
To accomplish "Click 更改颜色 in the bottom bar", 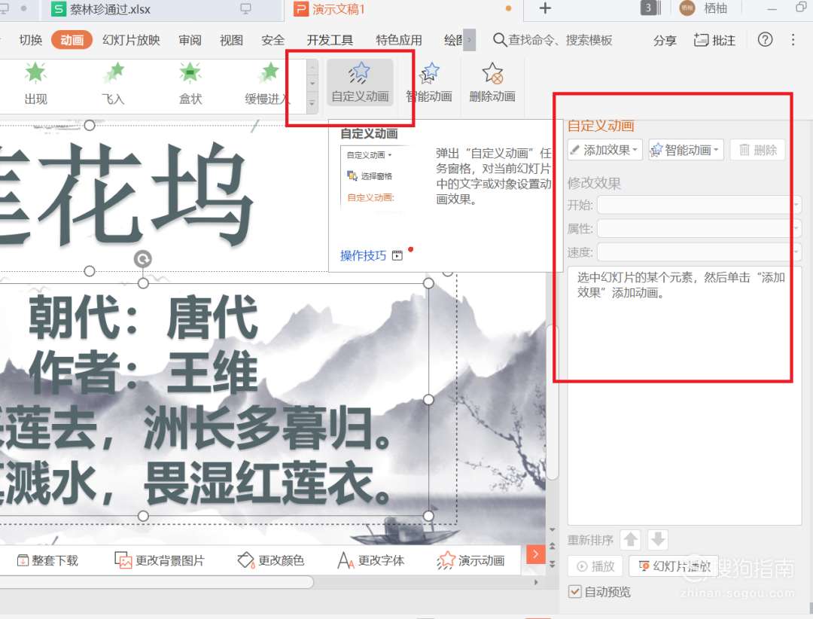I will (x=271, y=560).
